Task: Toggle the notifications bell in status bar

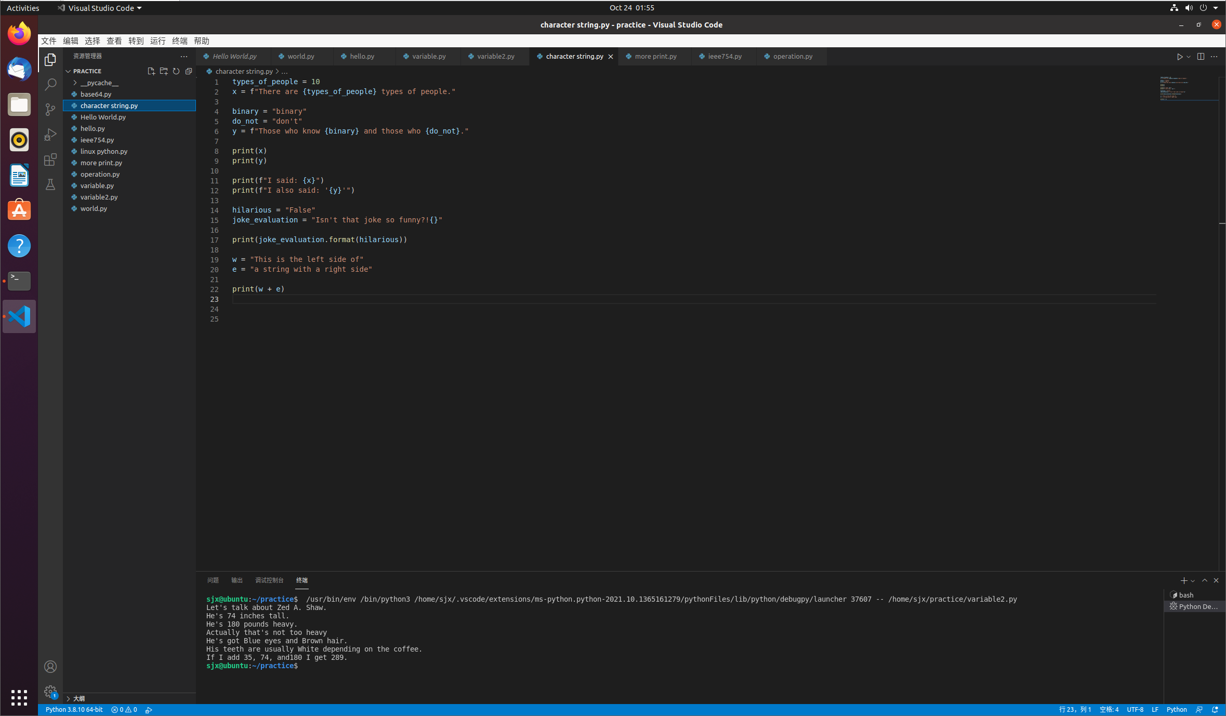Action: (x=1215, y=710)
